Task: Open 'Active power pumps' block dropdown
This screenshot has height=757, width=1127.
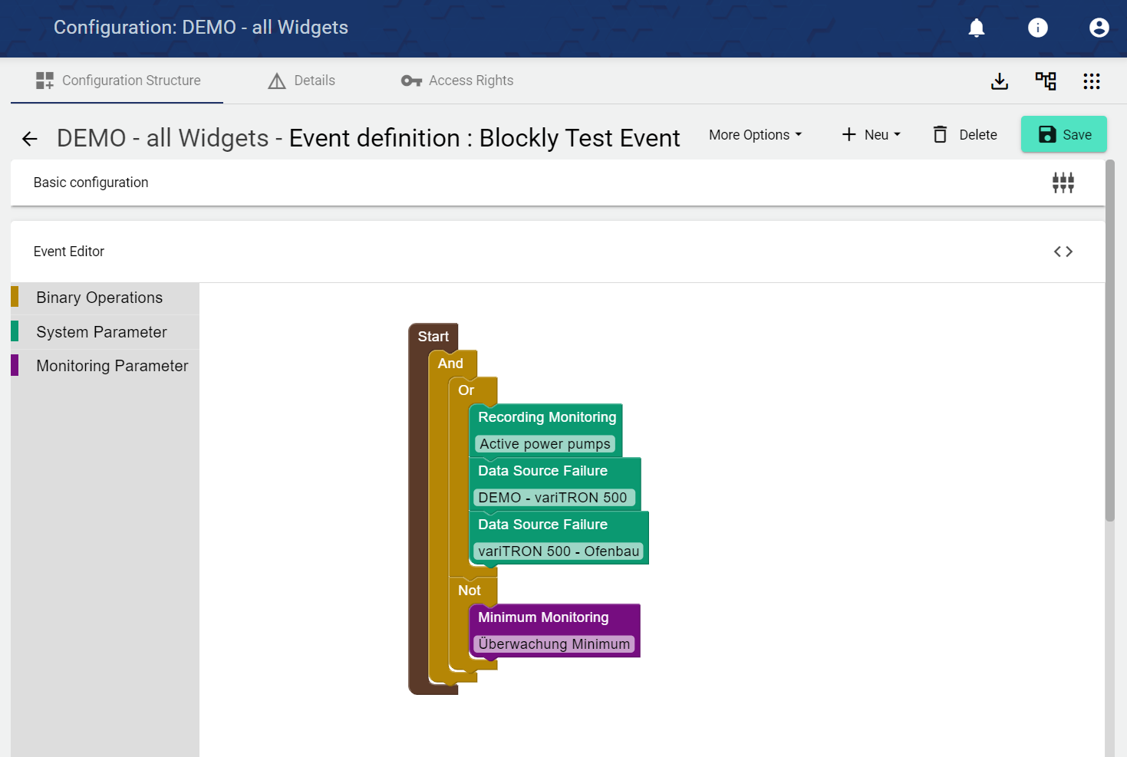Action: pyautogui.click(x=545, y=444)
